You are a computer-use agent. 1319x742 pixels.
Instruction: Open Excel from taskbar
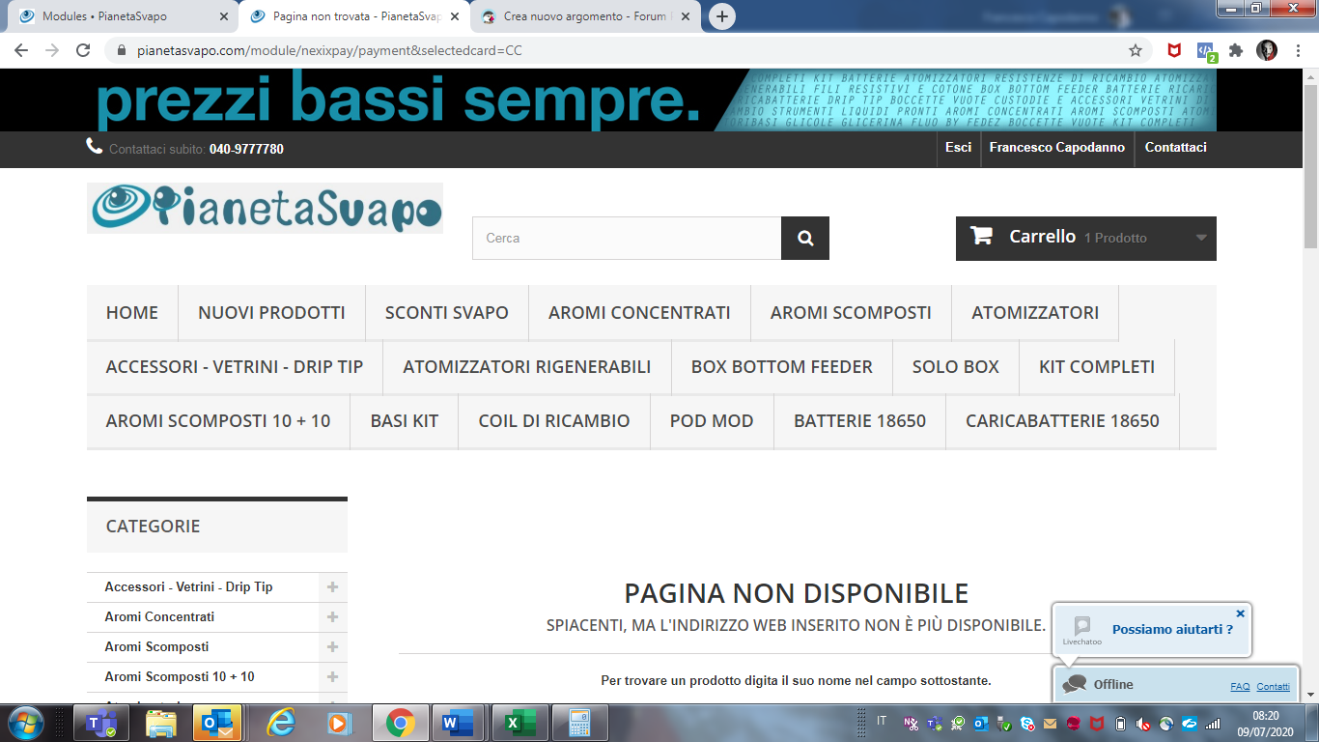[519, 723]
